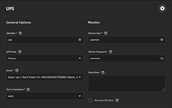Clear the Monitor User field
Viewport: 172px width, 108px height.
point(162,39)
